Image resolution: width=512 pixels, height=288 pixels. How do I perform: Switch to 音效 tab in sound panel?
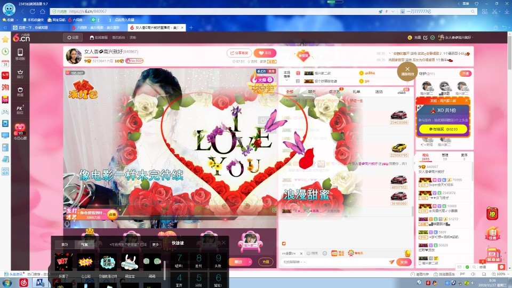[65, 244]
